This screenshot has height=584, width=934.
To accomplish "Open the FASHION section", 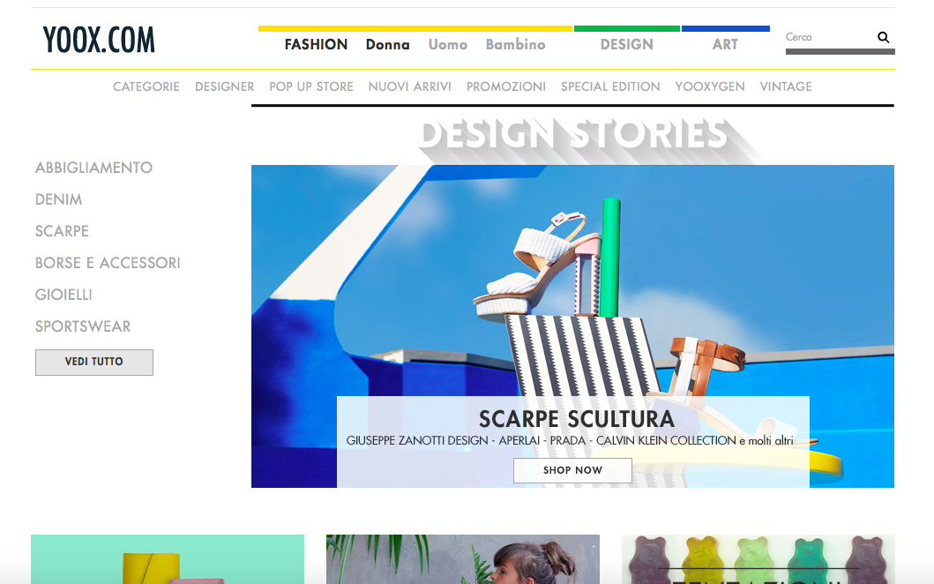I will [x=316, y=44].
